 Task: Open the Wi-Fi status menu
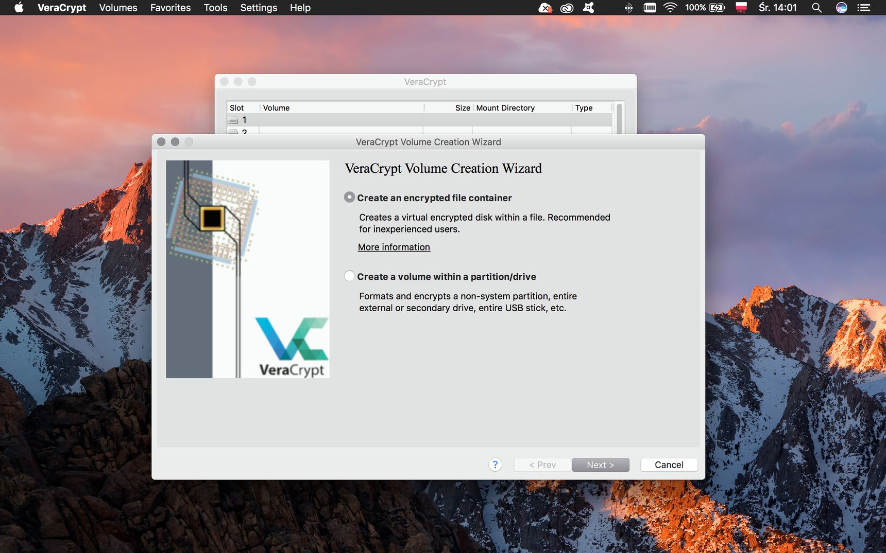pos(670,8)
